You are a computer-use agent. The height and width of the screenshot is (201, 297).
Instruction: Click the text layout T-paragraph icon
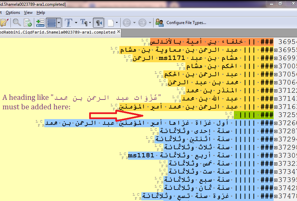click(x=83, y=23)
